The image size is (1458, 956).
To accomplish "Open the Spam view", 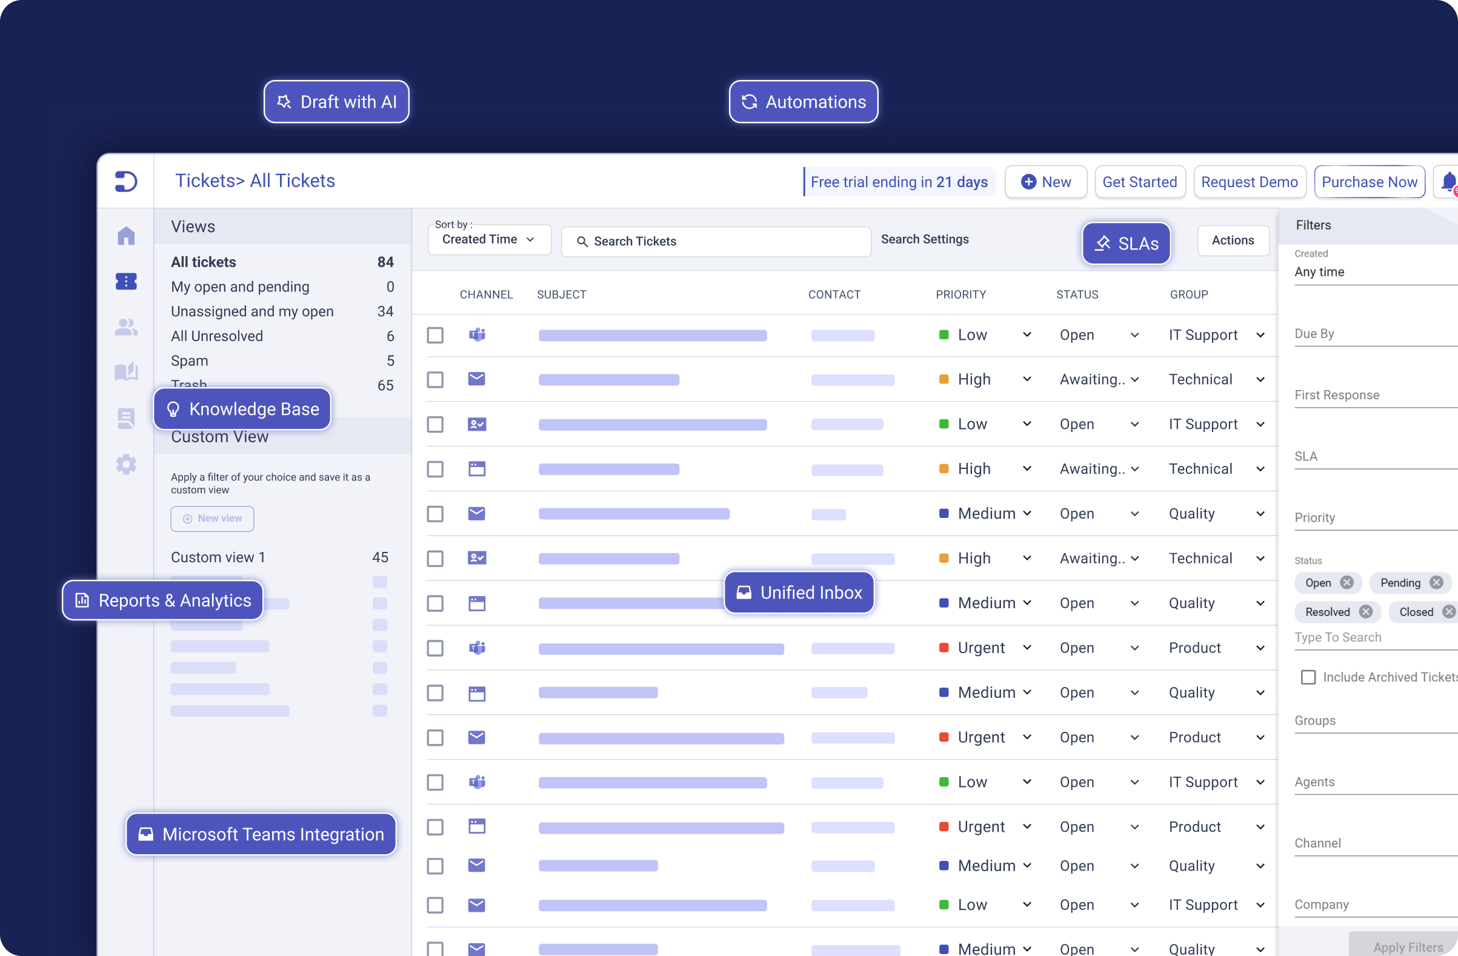I will [x=189, y=360].
